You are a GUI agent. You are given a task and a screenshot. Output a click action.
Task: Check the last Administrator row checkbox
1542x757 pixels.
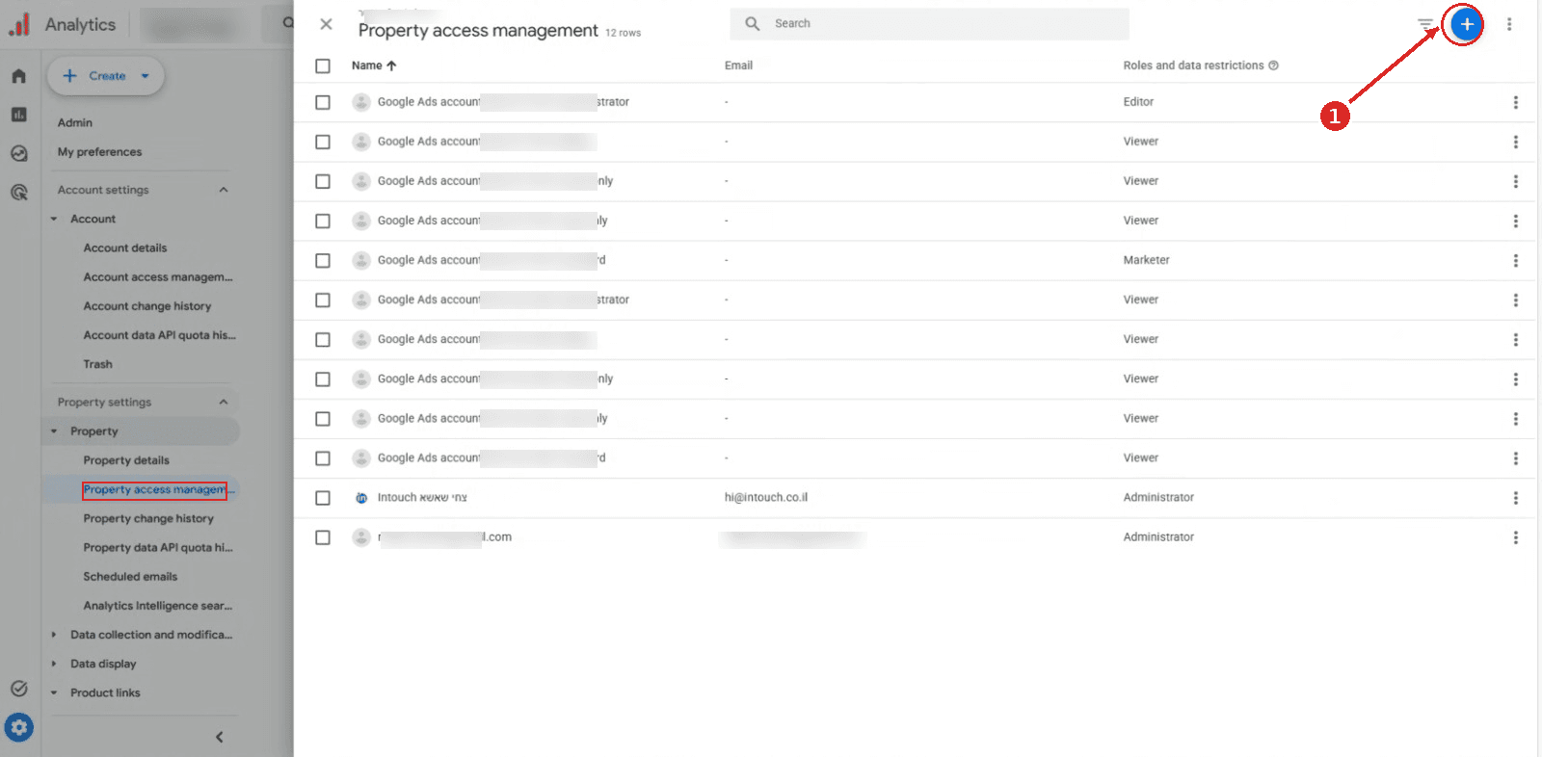(323, 537)
